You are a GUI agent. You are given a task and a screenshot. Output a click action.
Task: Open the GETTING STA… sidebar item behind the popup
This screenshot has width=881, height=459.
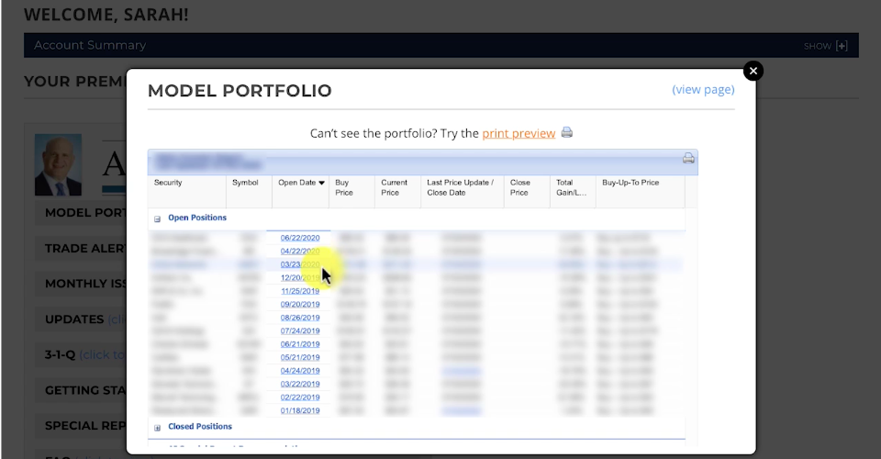click(81, 390)
